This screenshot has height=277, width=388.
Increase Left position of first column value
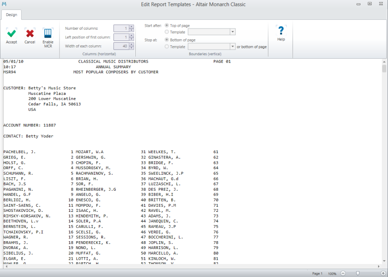[131, 35]
